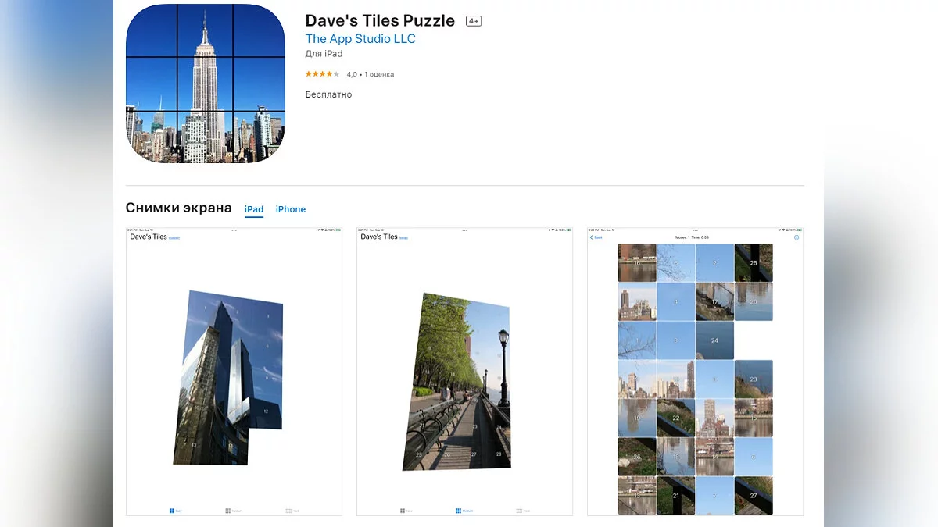Click the 4+ age rating badge
The image size is (938, 527).
coord(474,21)
